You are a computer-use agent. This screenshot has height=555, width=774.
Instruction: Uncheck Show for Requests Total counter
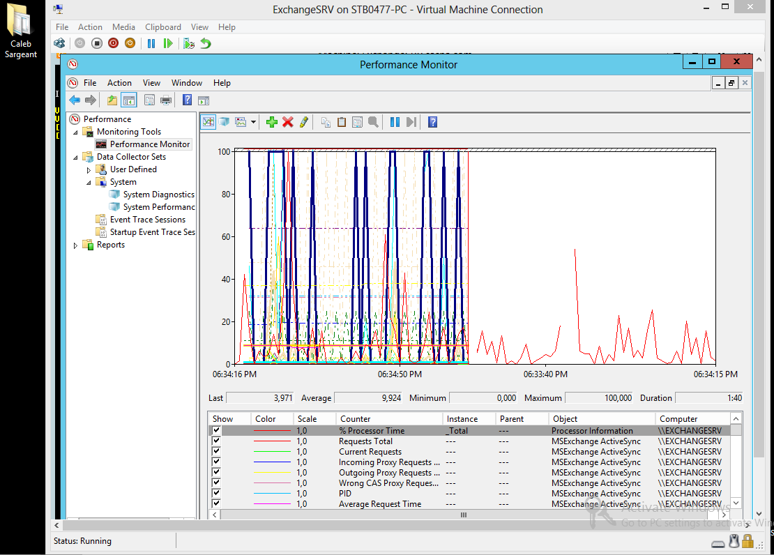tap(216, 441)
